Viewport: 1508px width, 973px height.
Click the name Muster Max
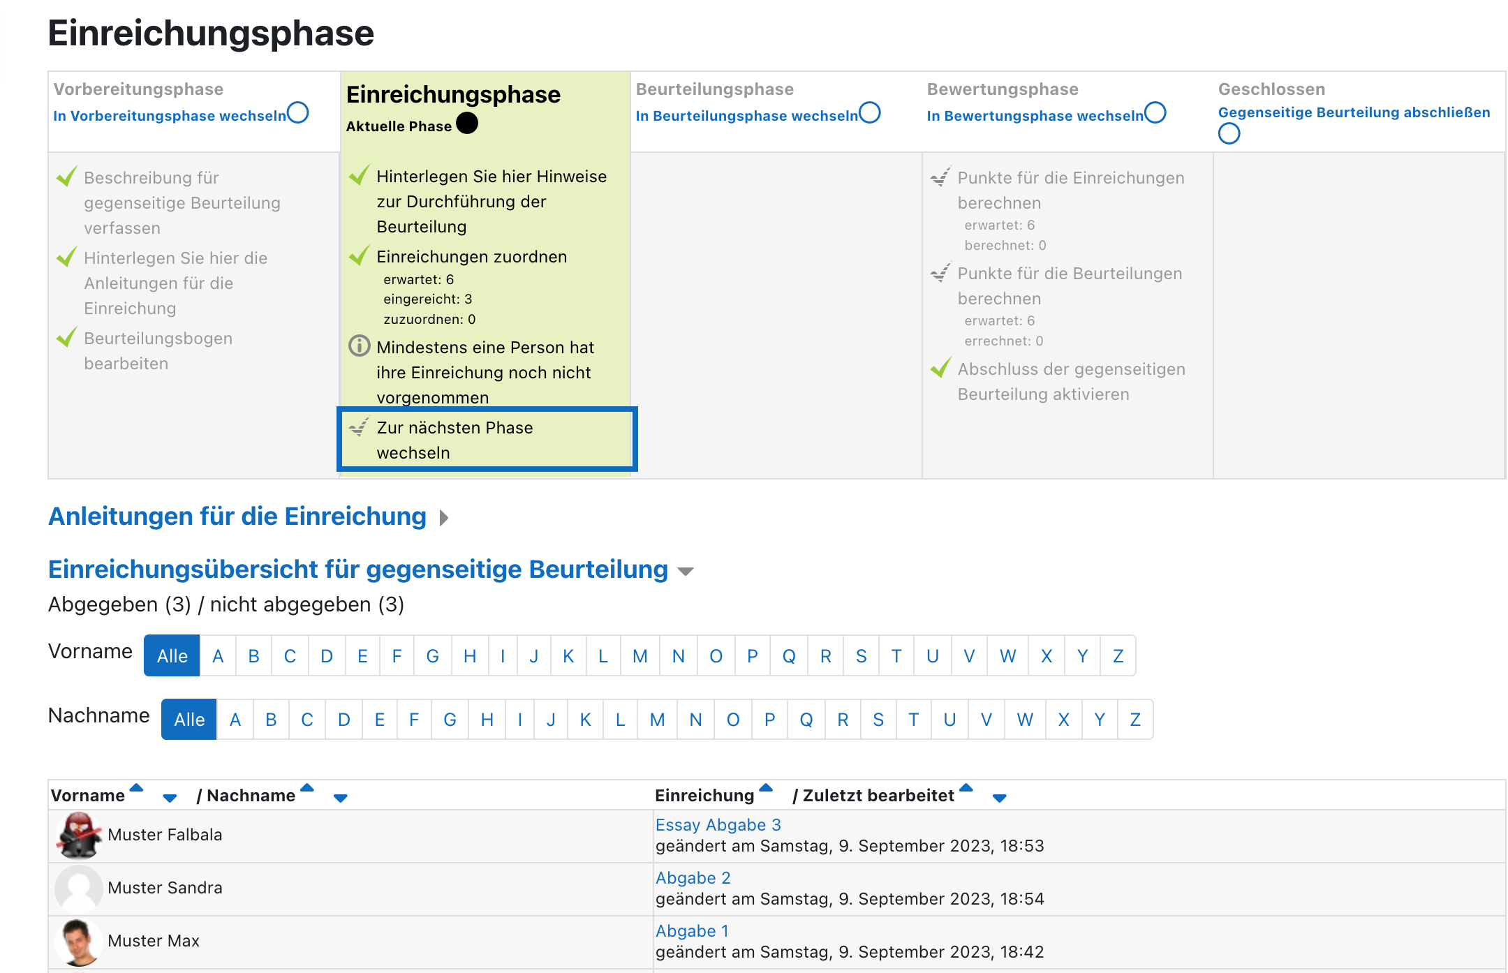point(154,940)
